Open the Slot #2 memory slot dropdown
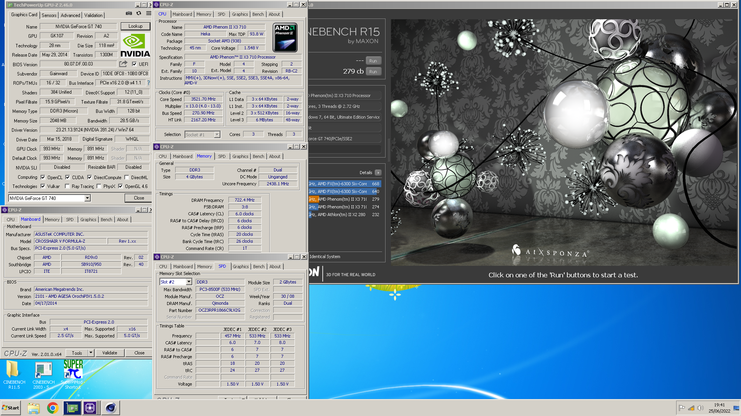The width and height of the screenshot is (741, 416). tap(189, 282)
